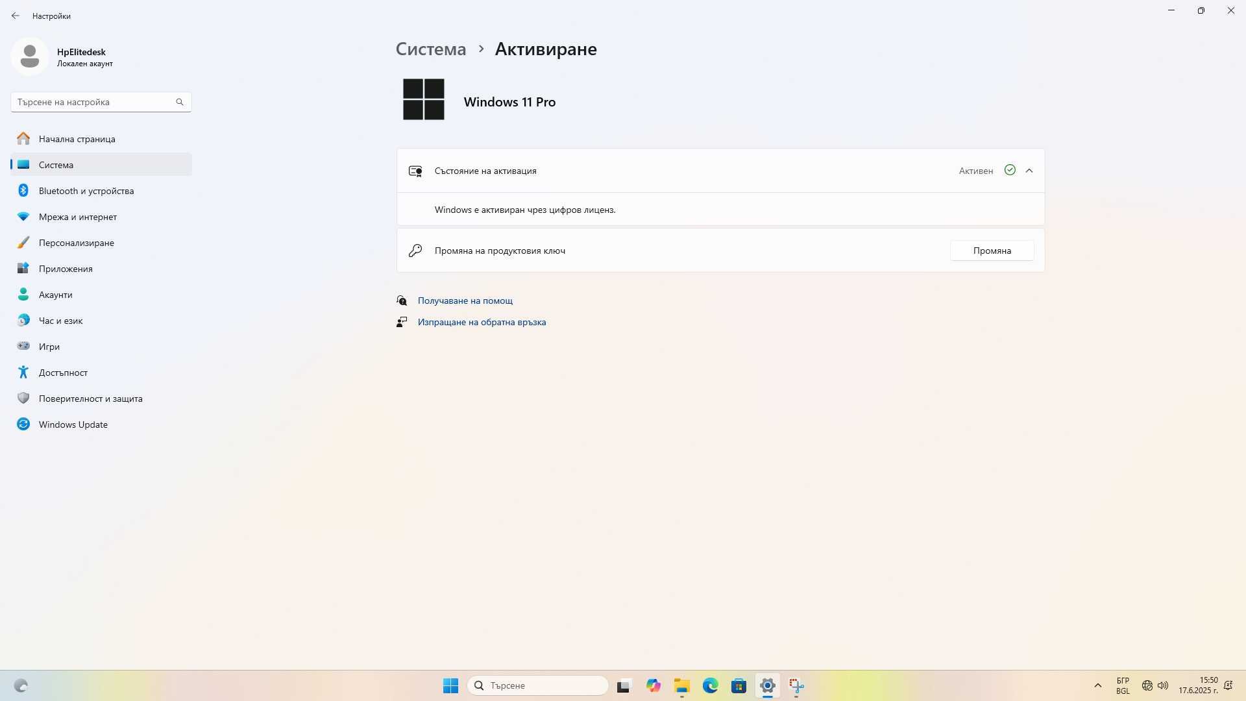The height and width of the screenshot is (701, 1246).
Task: Open Получаване на помощ link
Action: point(465,301)
